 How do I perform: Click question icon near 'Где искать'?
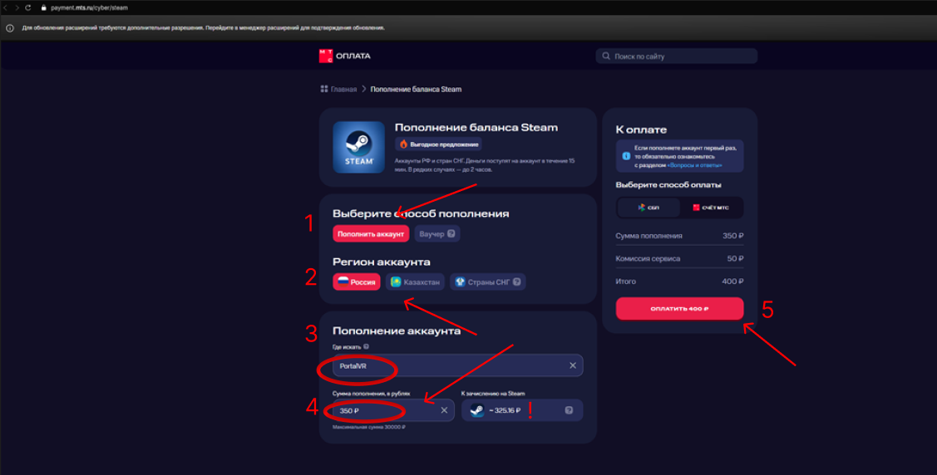pos(366,347)
